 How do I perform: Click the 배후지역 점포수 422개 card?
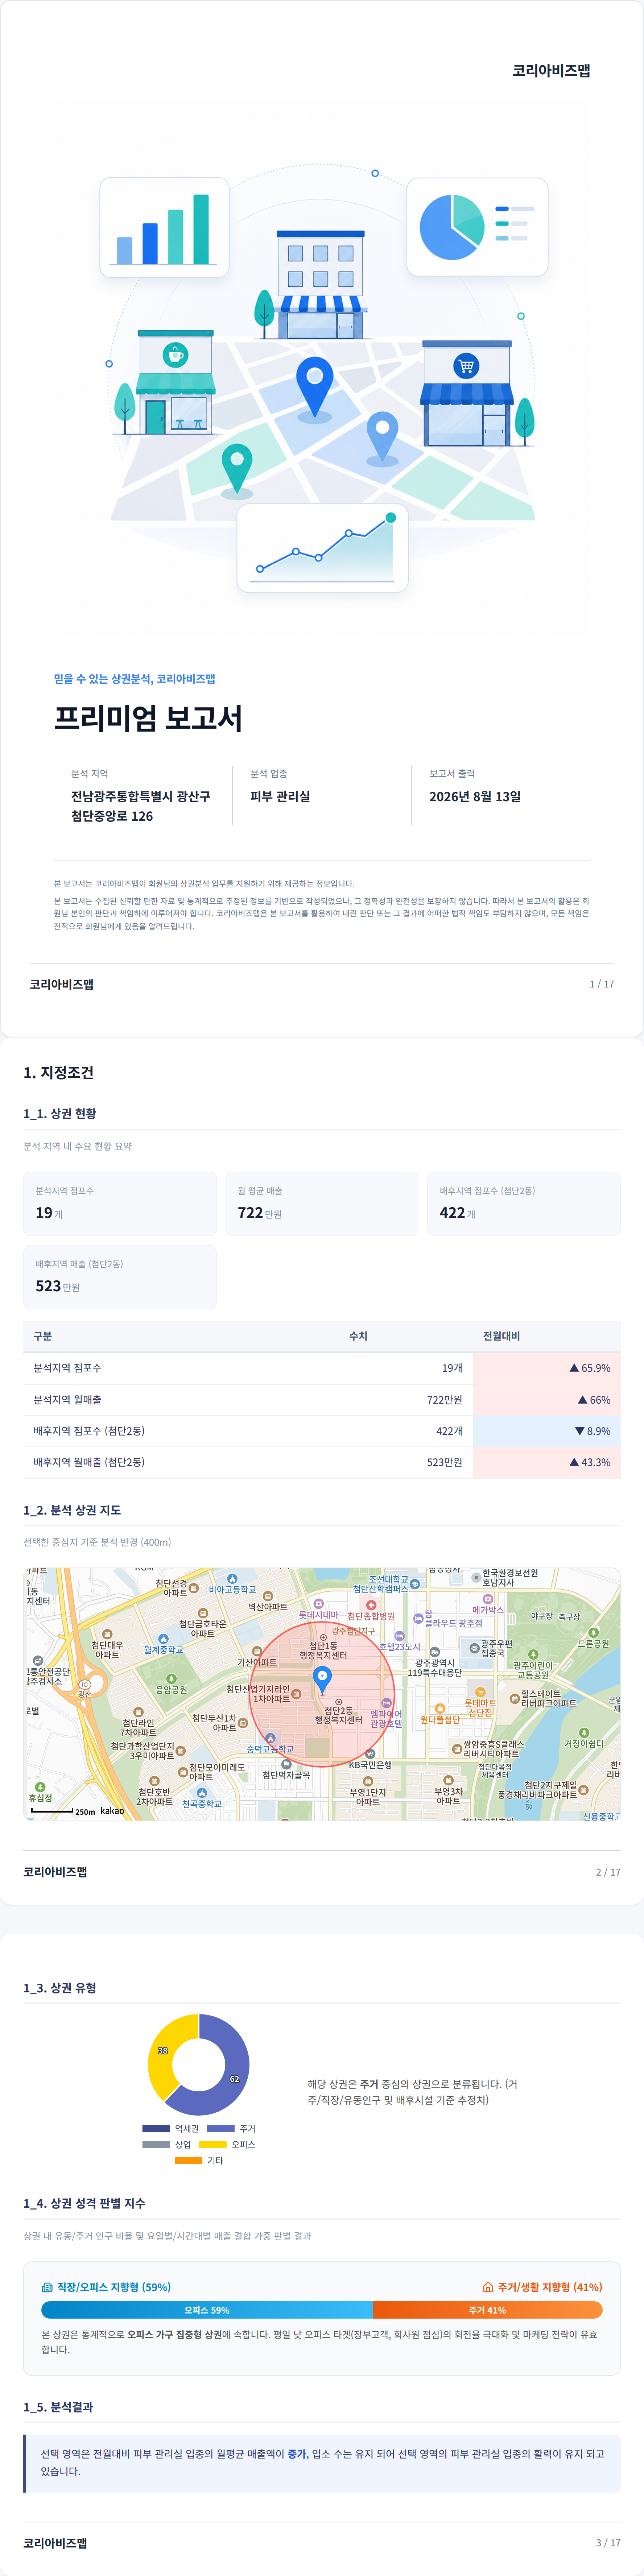[x=524, y=1203]
